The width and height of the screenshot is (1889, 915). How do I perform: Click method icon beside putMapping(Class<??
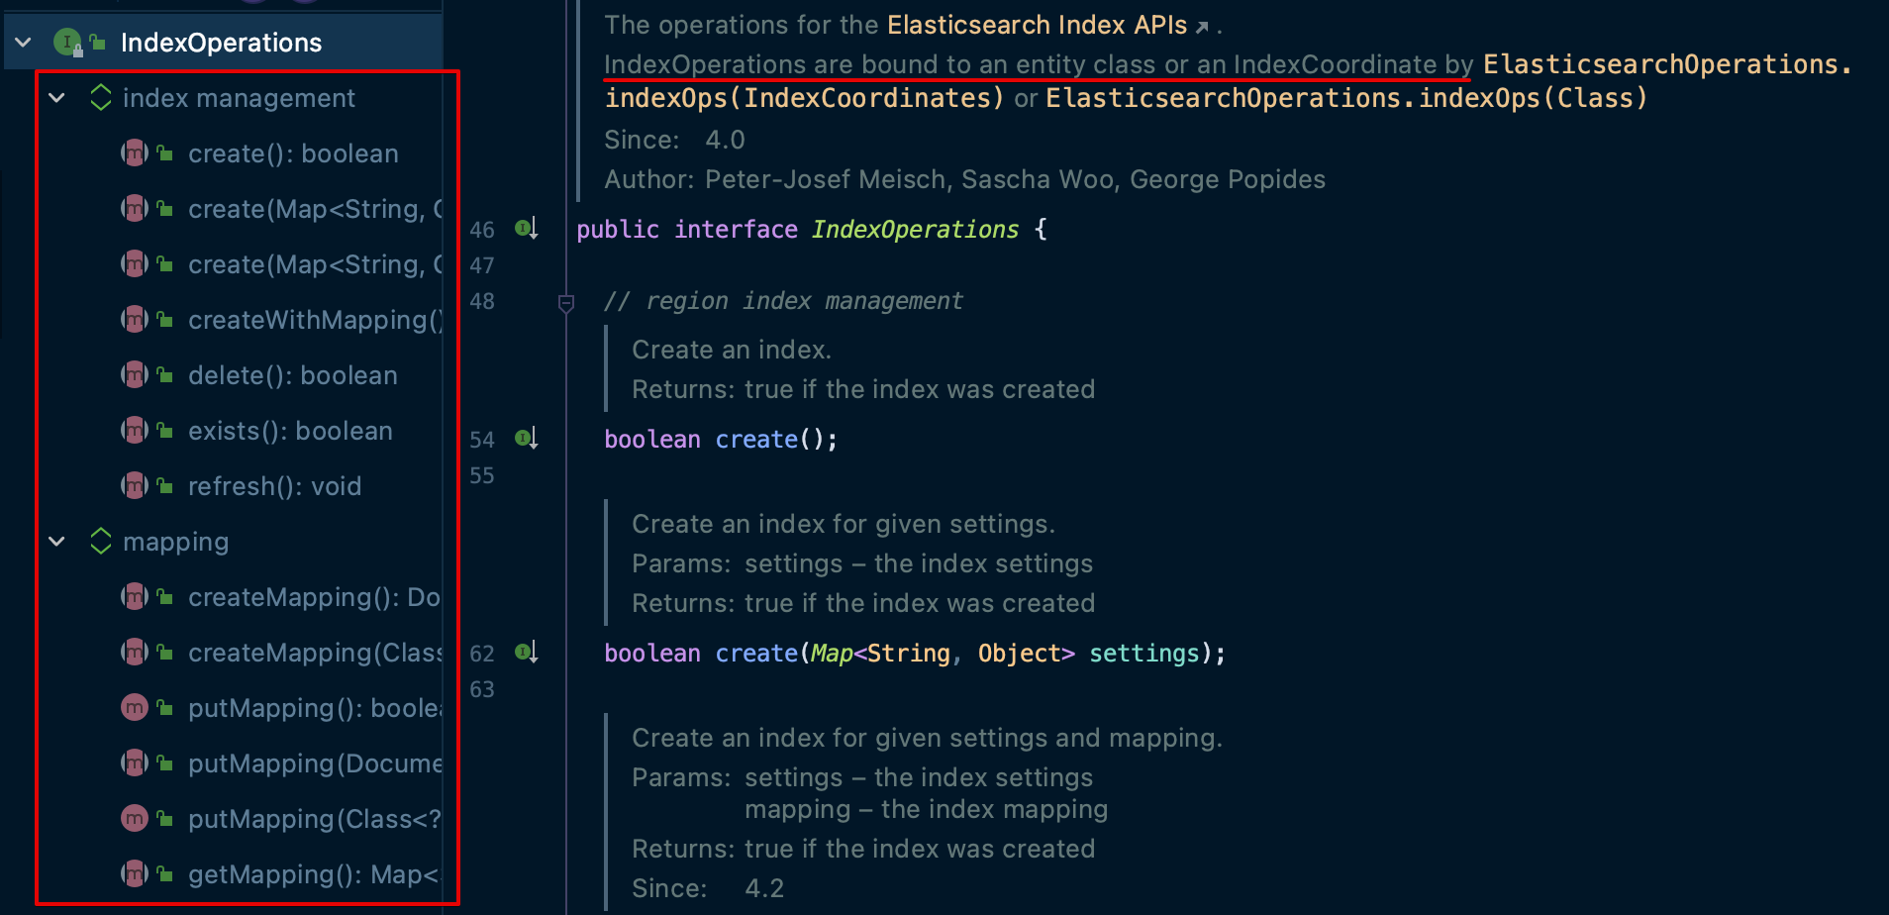pyautogui.click(x=135, y=819)
